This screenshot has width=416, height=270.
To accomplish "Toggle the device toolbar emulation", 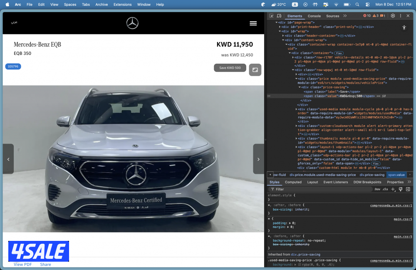I will pos(280,16).
